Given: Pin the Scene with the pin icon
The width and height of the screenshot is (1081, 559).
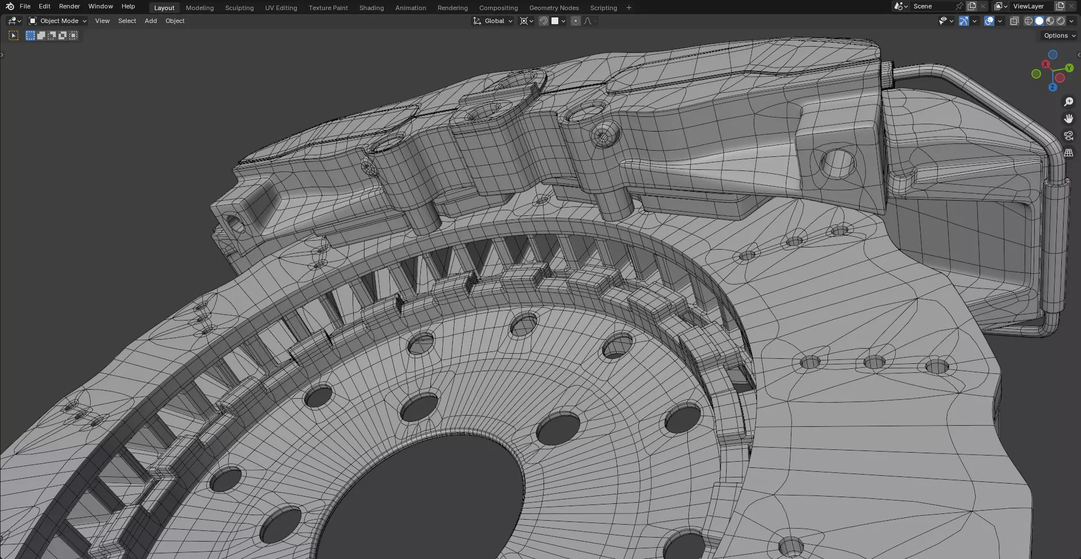Looking at the screenshot, I should tap(959, 6).
